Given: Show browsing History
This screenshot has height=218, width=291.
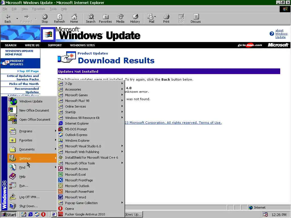Looking at the screenshot, I should click(135, 18).
